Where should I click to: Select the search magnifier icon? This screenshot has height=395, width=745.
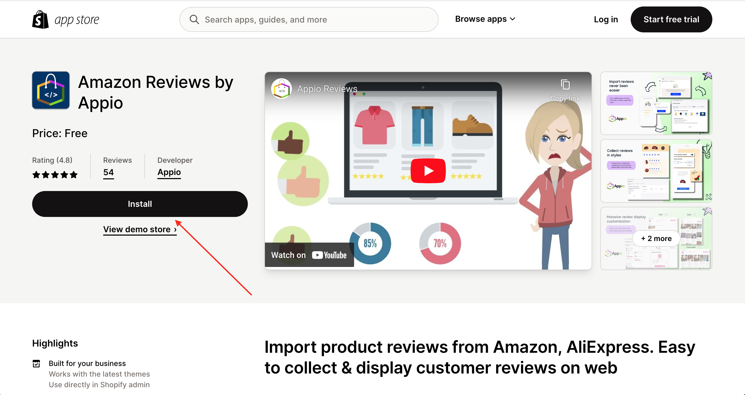coord(194,19)
